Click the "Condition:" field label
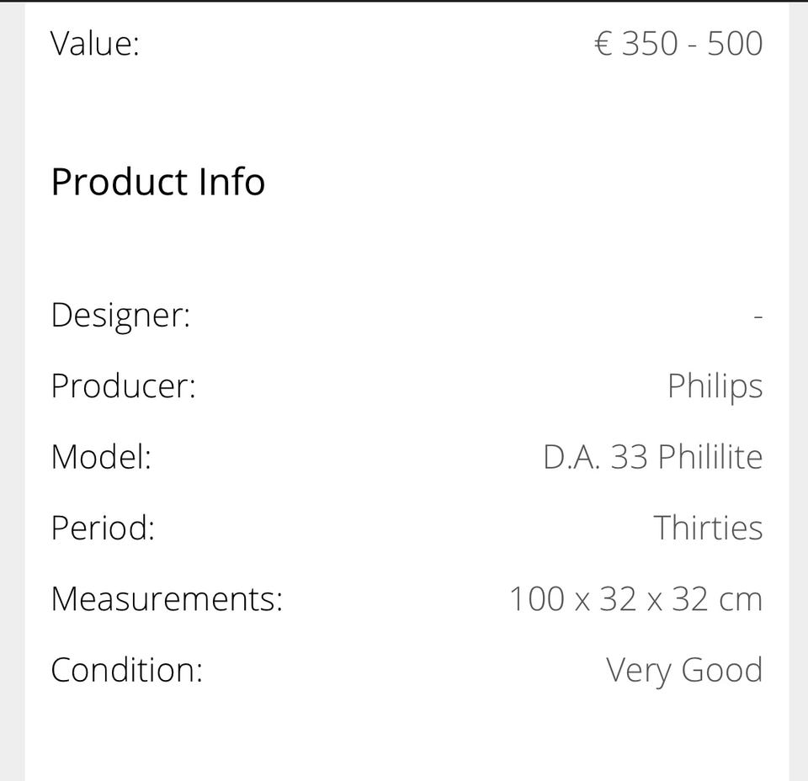 [x=126, y=670]
